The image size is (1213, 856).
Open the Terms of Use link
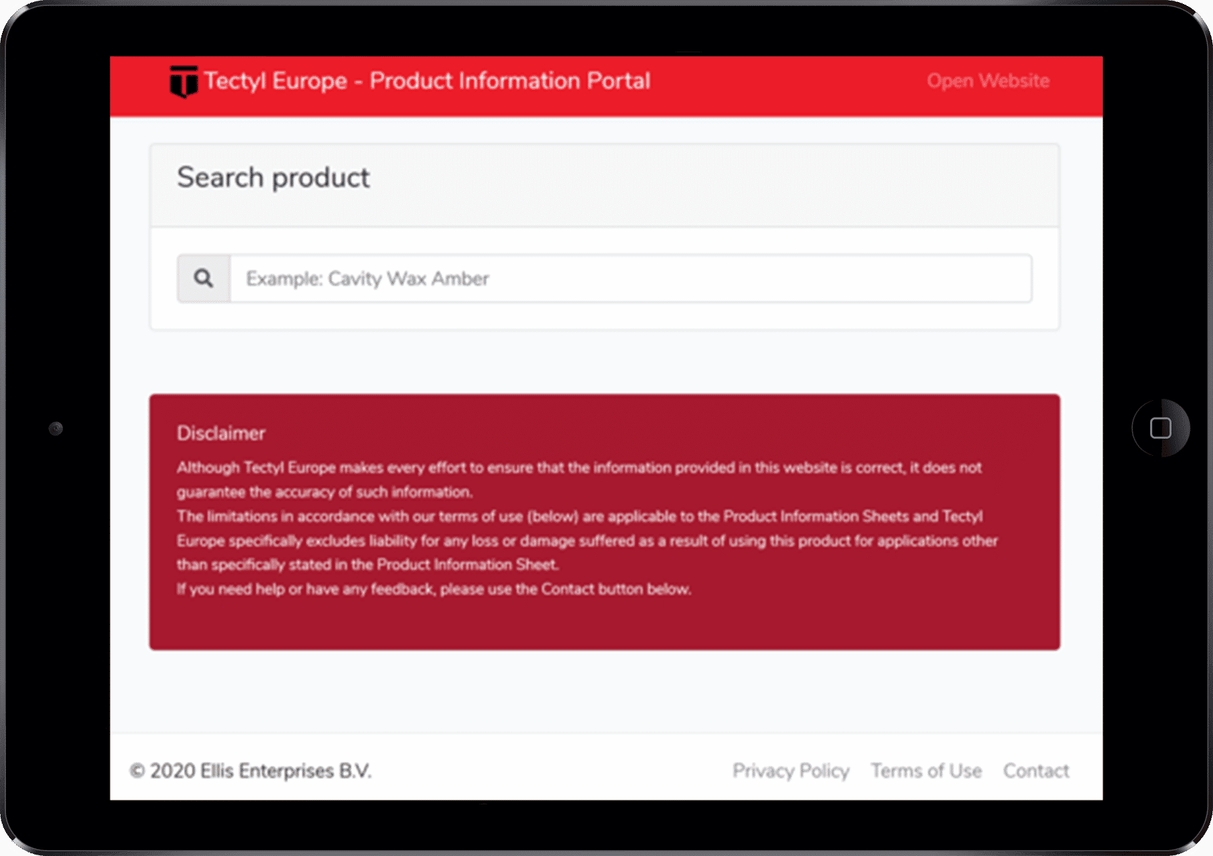point(926,771)
